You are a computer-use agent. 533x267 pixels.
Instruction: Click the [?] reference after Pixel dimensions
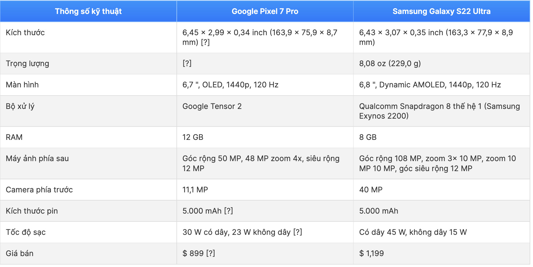(x=205, y=42)
